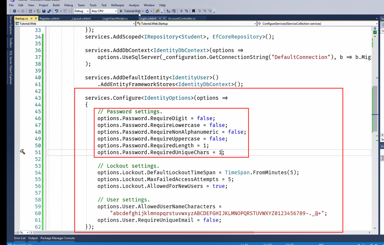Click the screwdriver quick actions icon
This screenshot has width=384, height=245.
tap(23, 152)
